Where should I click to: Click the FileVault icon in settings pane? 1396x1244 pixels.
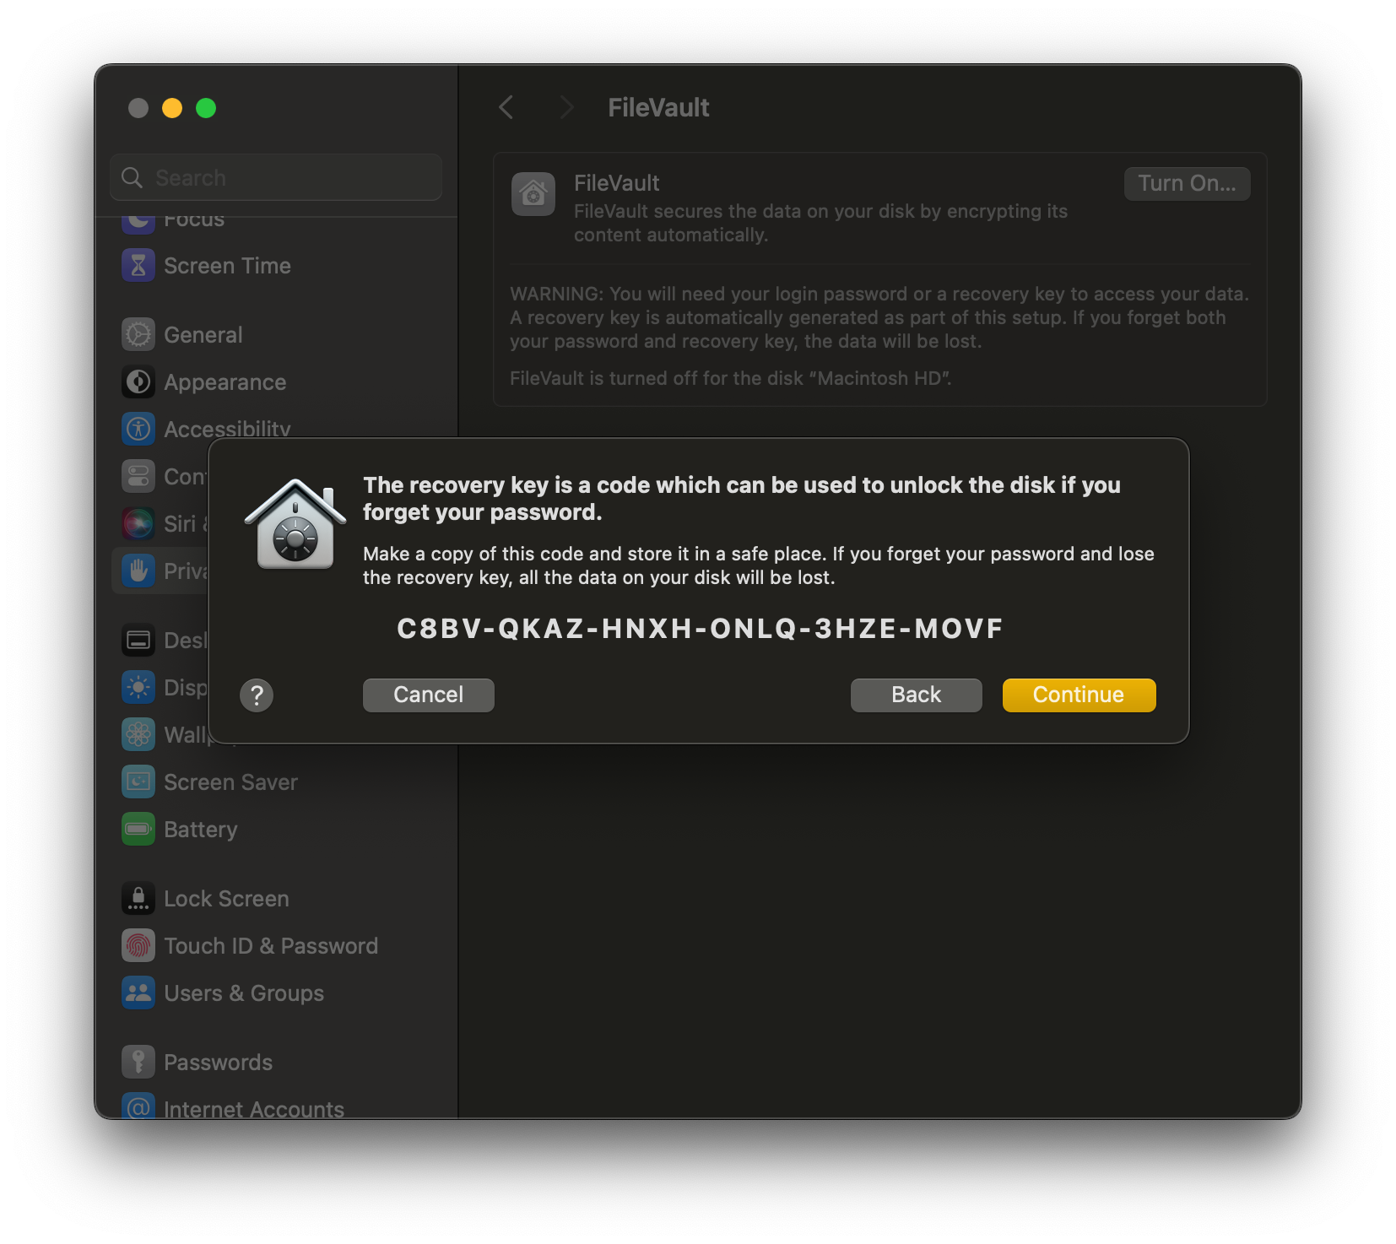coord(533,194)
